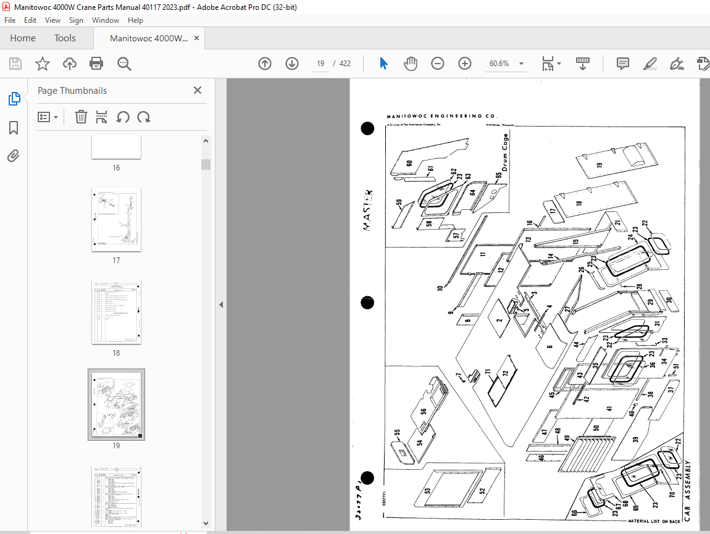Close the Page Thumbnails panel
Viewport: 710px width, 534px height.
[198, 90]
